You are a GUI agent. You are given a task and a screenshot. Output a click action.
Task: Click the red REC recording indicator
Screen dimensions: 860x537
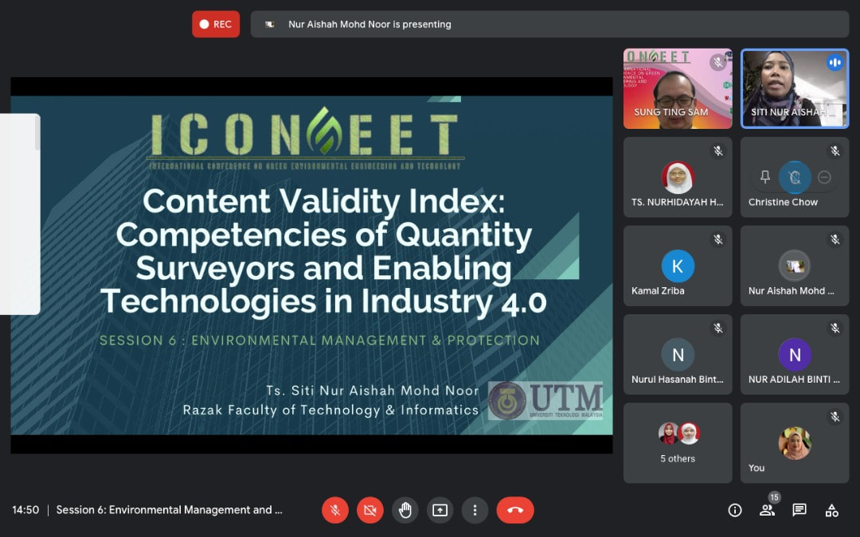click(216, 25)
